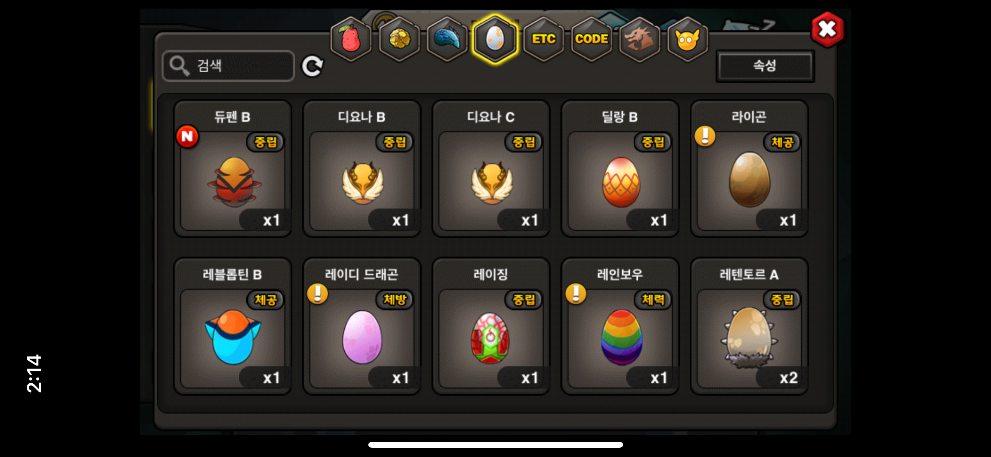Screen dimensions: 991x457
Task: Click the refresh arrow beside search
Action: coord(313,66)
